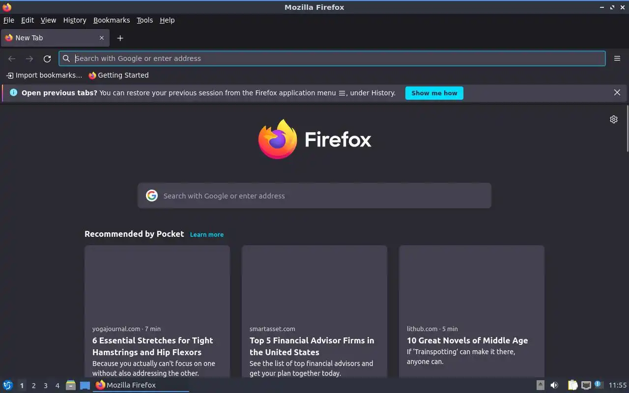Viewport: 629px width, 393px height.
Task: Open the volume control tray icon
Action: click(x=554, y=385)
